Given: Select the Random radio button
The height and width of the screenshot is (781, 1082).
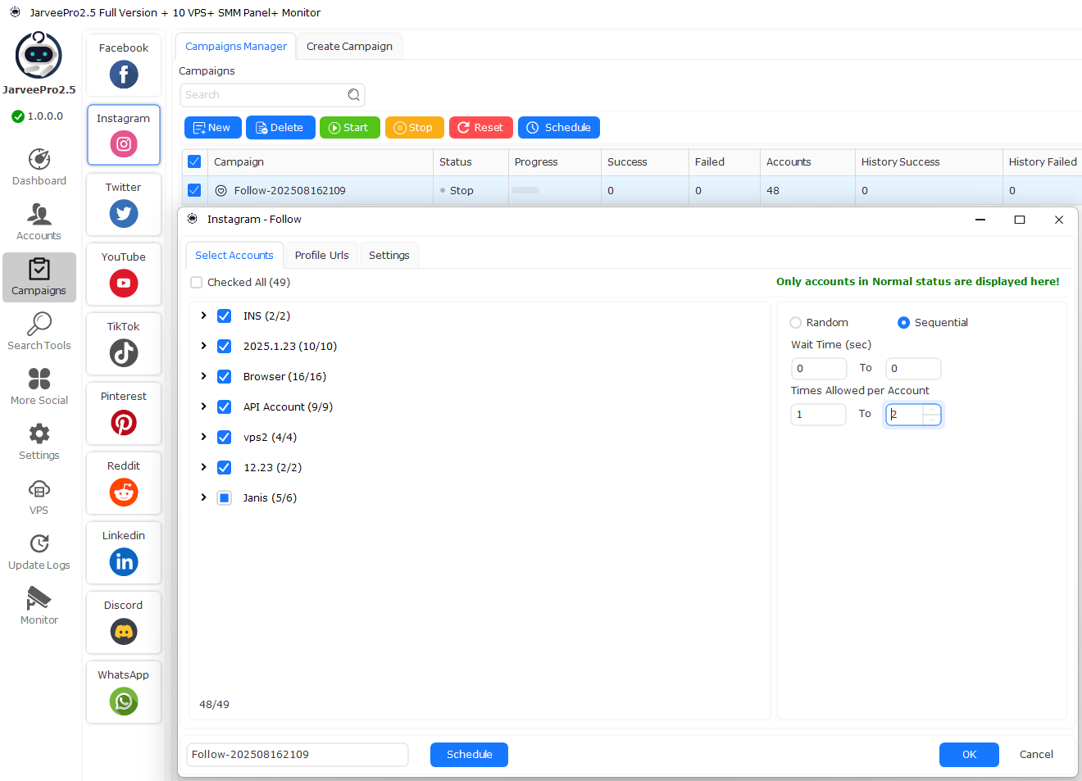Looking at the screenshot, I should pyautogui.click(x=795, y=323).
